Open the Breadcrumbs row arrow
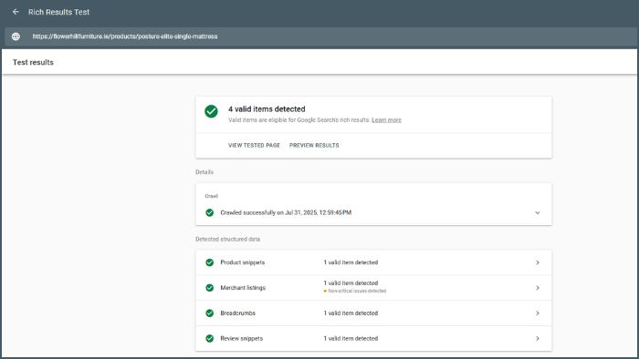 [x=538, y=313]
